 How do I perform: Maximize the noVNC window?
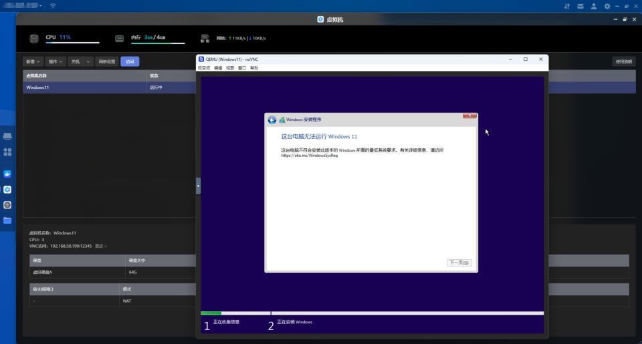(526, 59)
